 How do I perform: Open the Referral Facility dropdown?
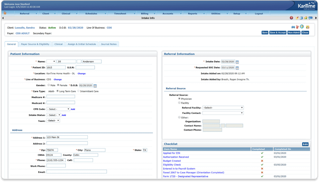pos(223,108)
